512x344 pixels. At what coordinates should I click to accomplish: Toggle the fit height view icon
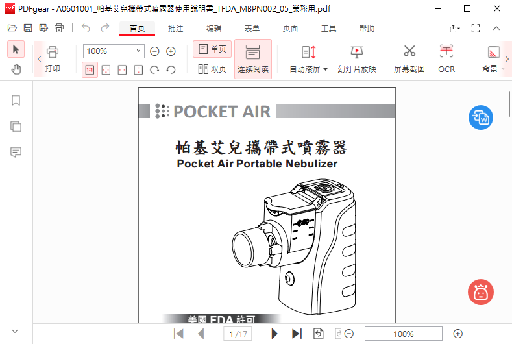click(x=138, y=69)
